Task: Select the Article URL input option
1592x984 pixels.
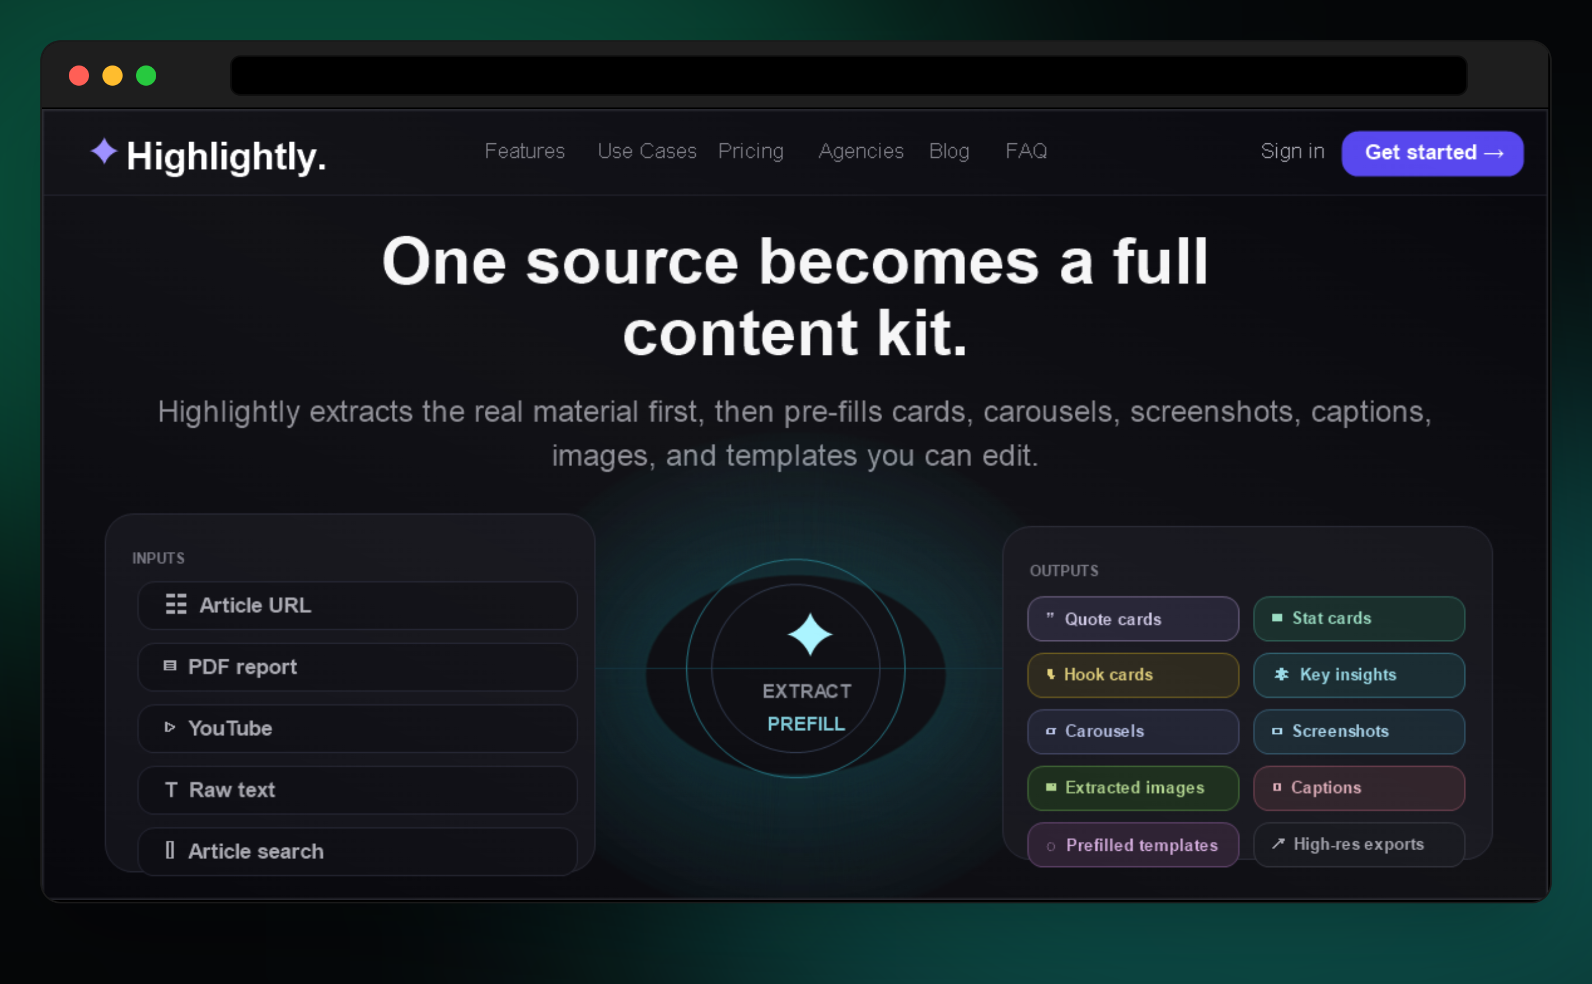Action: (357, 605)
